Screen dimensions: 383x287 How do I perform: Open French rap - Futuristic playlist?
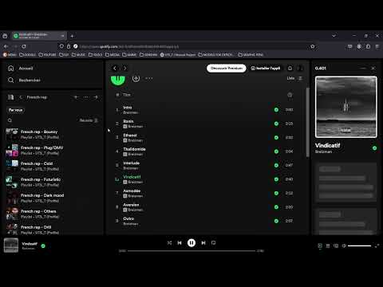(52, 182)
